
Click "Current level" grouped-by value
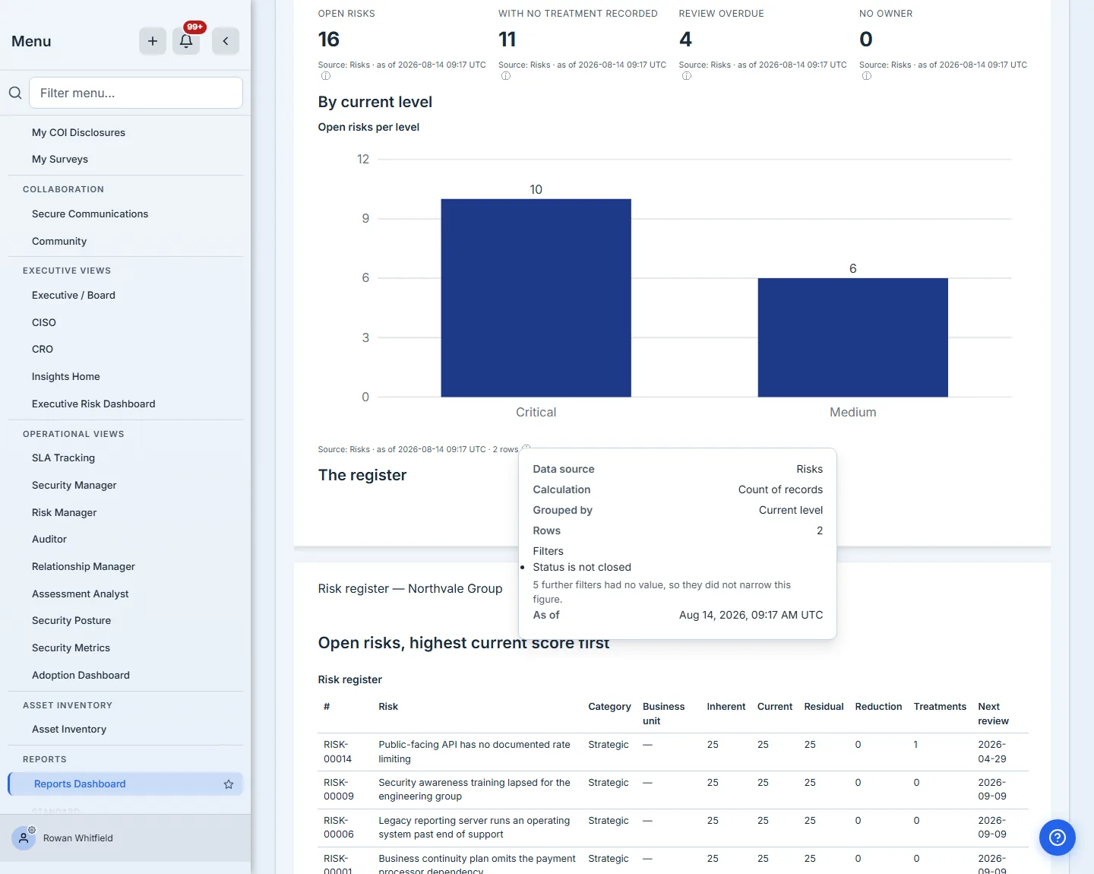coord(791,510)
